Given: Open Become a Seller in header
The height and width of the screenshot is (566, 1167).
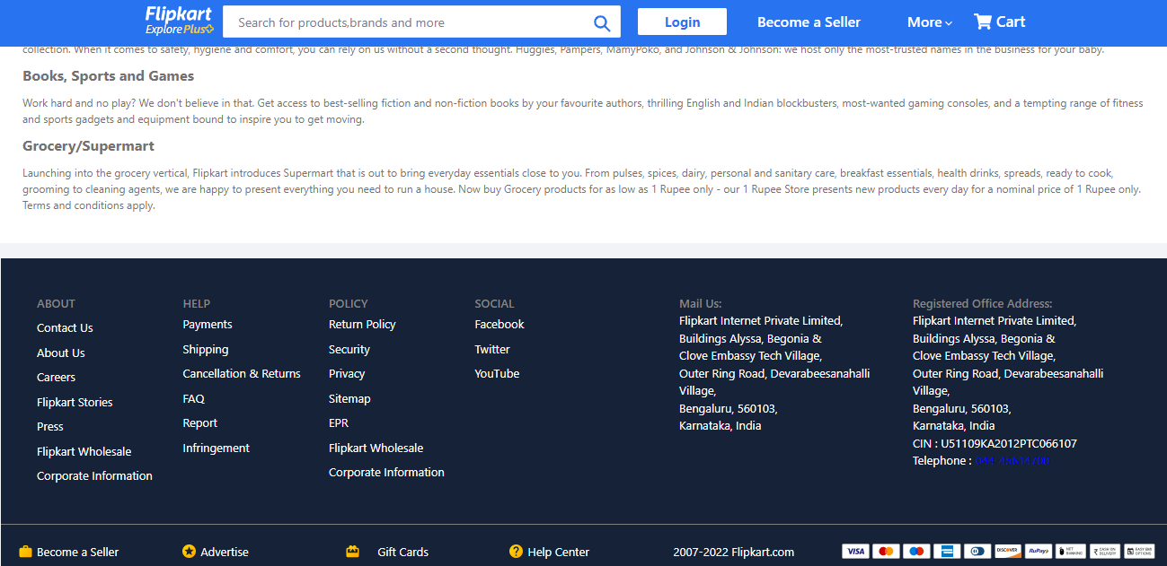Looking at the screenshot, I should tap(809, 22).
